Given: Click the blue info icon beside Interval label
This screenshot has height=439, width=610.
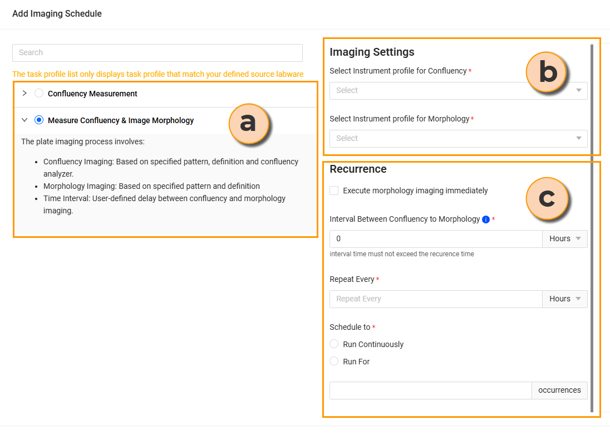Looking at the screenshot, I should click(x=485, y=219).
